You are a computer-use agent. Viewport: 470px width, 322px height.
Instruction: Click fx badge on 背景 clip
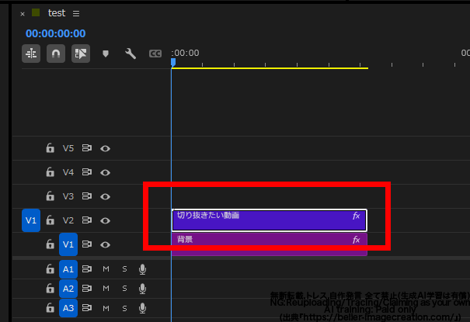(356, 240)
